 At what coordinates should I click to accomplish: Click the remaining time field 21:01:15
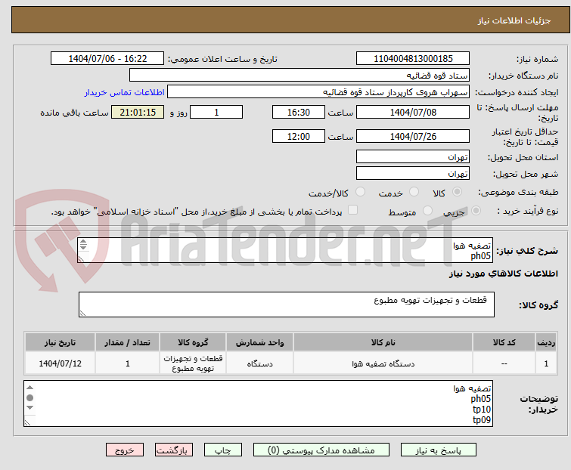(138, 112)
